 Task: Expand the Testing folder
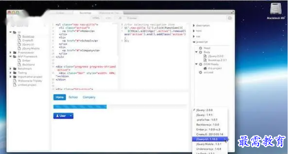[x=11, y=72]
